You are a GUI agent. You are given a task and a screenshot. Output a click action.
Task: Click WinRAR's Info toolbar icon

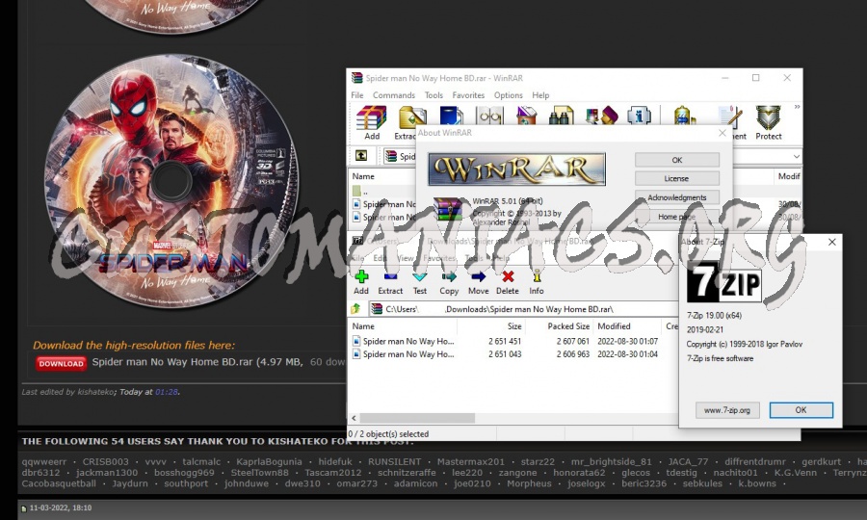tap(639, 117)
